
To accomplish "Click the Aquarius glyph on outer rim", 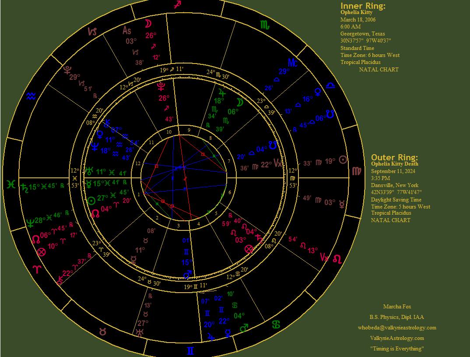I will pos(31,96).
